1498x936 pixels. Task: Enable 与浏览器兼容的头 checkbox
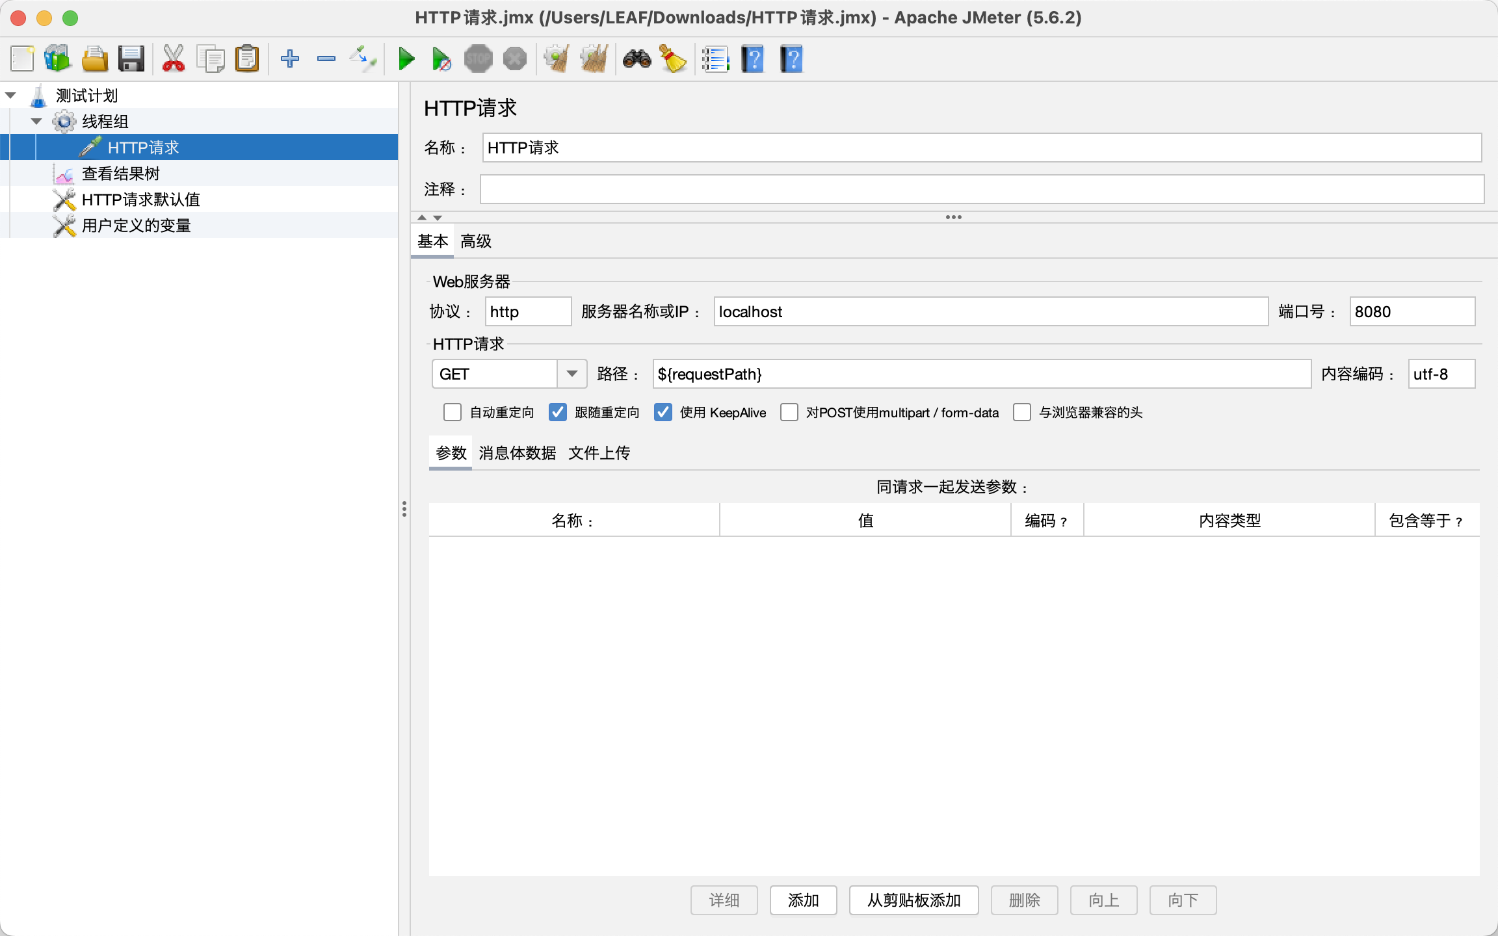[x=1022, y=413]
